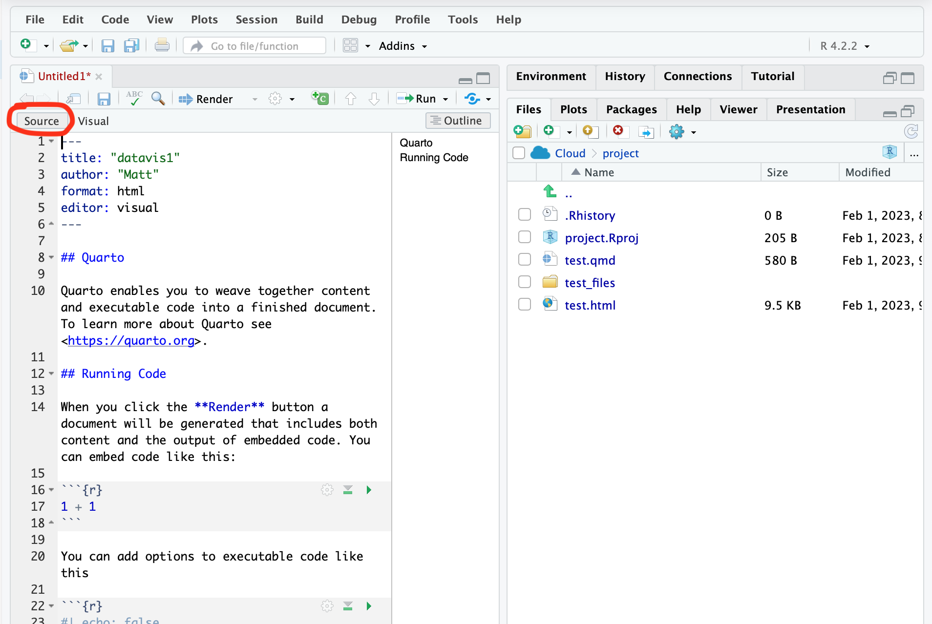Click the Print icon in main toolbar
The height and width of the screenshot is (624, 932).
162,45
